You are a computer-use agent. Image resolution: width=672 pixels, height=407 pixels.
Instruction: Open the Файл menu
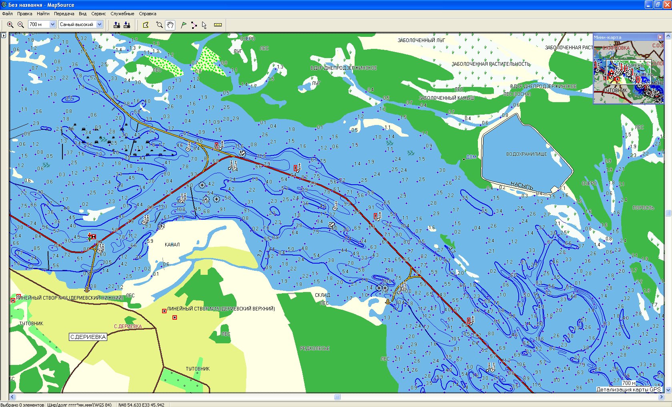pos(7,14)
